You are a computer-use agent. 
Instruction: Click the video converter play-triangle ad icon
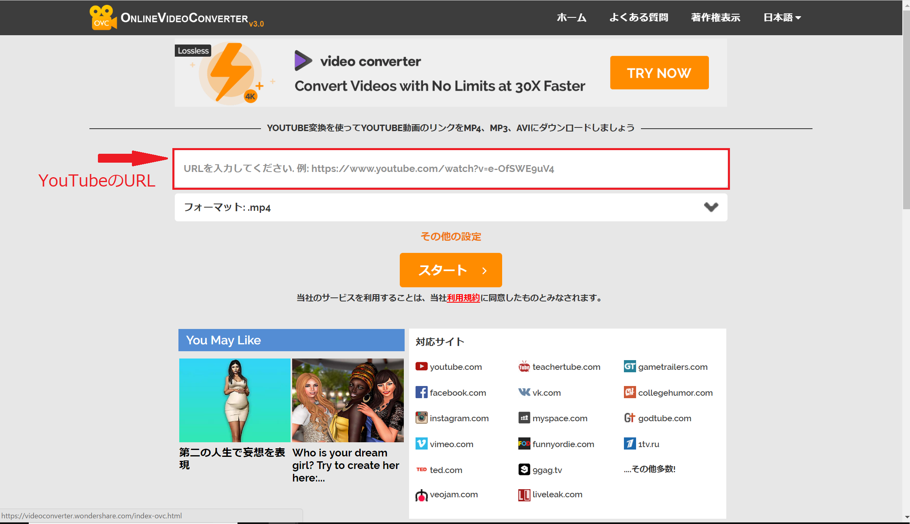coord(303,61)
